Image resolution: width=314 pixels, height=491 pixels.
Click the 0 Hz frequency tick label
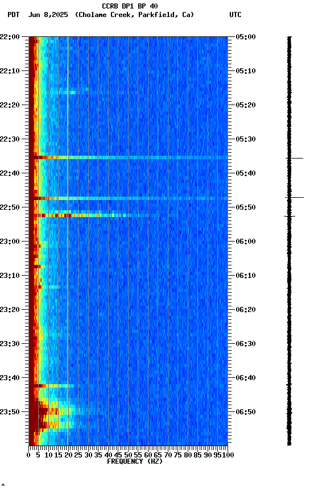coord(28,455)
